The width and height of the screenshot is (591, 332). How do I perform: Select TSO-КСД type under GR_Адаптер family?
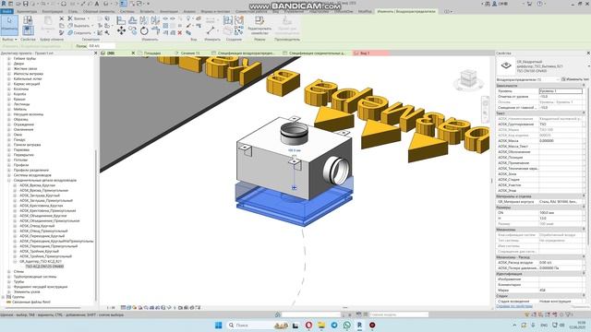click(44, 267)
